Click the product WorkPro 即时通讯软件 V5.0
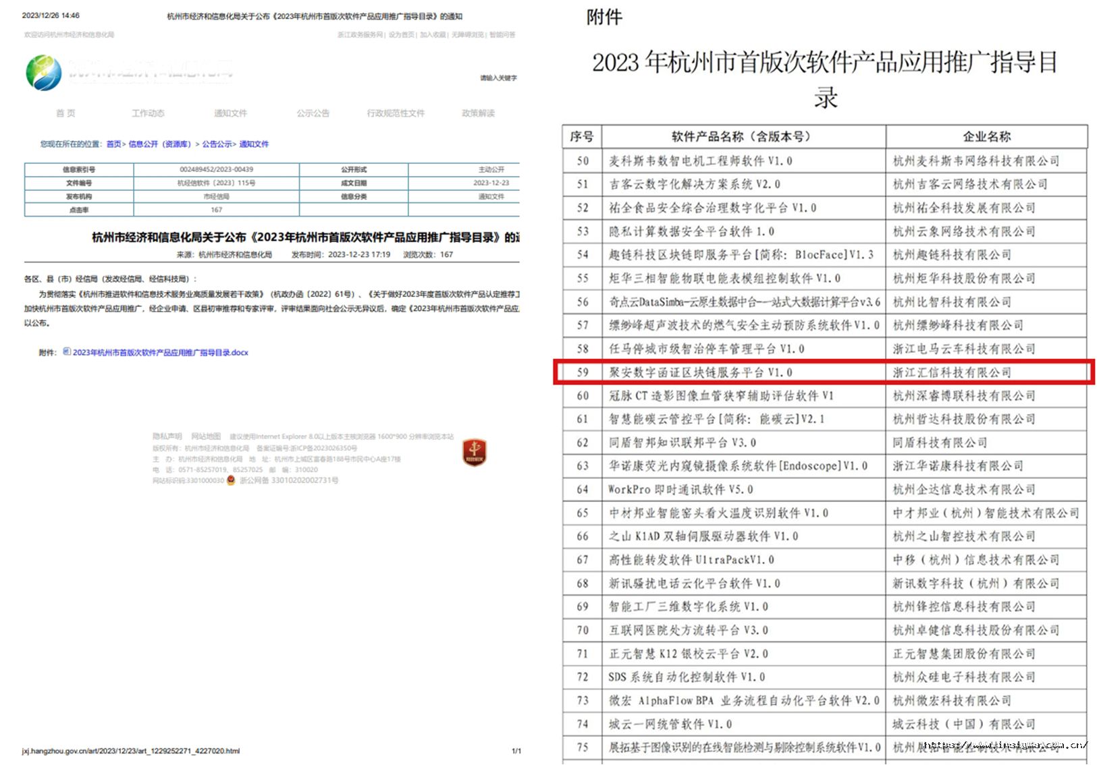Image resolution: width=1097 pixels, height=765 pixels. coord(680,489)
